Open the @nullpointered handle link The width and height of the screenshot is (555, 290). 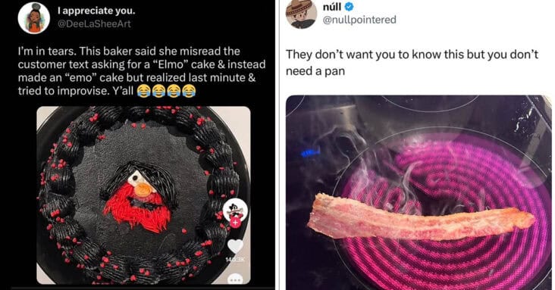359,20
